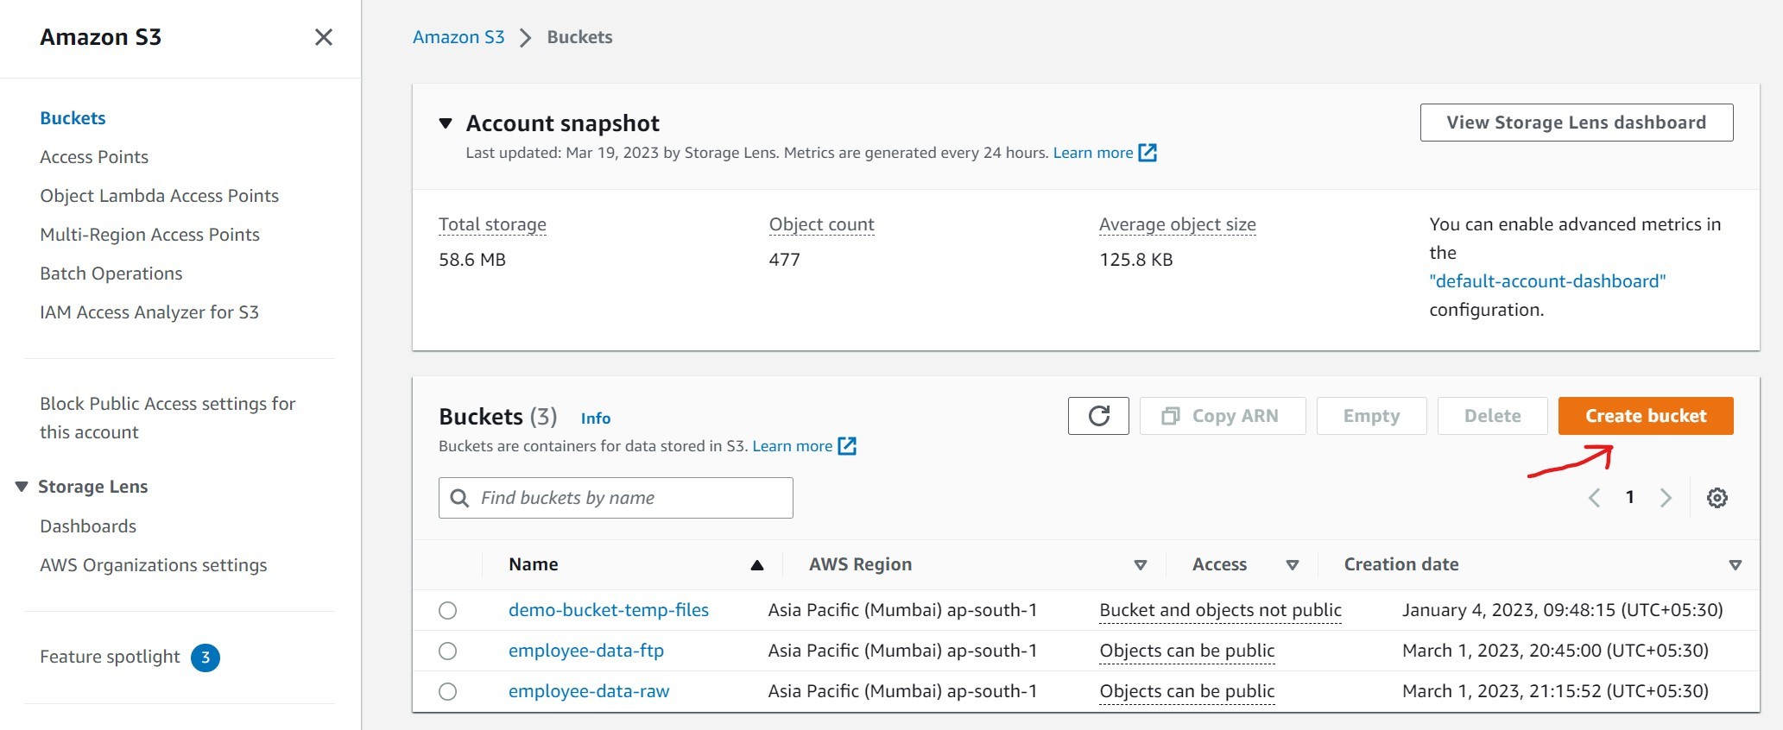Viewport: 1783px width, 730px height.
Task: Select the employee-data-raw radio button
Action: pyautogui.click(x=447, y=692)
